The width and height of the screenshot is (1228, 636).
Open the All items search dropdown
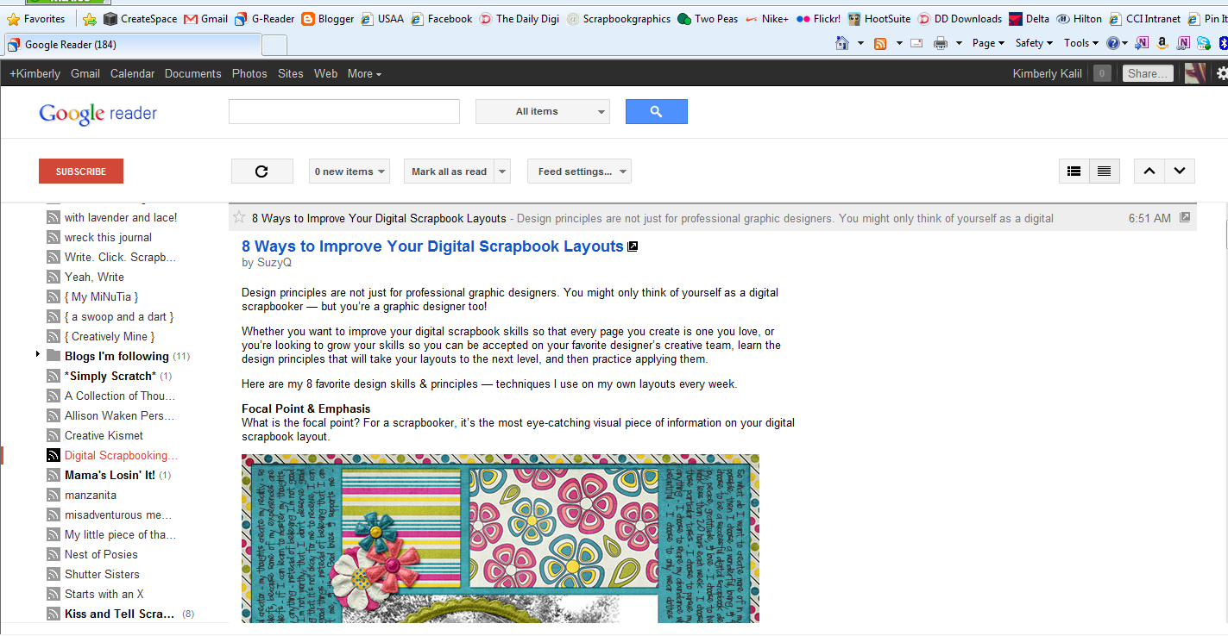(543, 111)
